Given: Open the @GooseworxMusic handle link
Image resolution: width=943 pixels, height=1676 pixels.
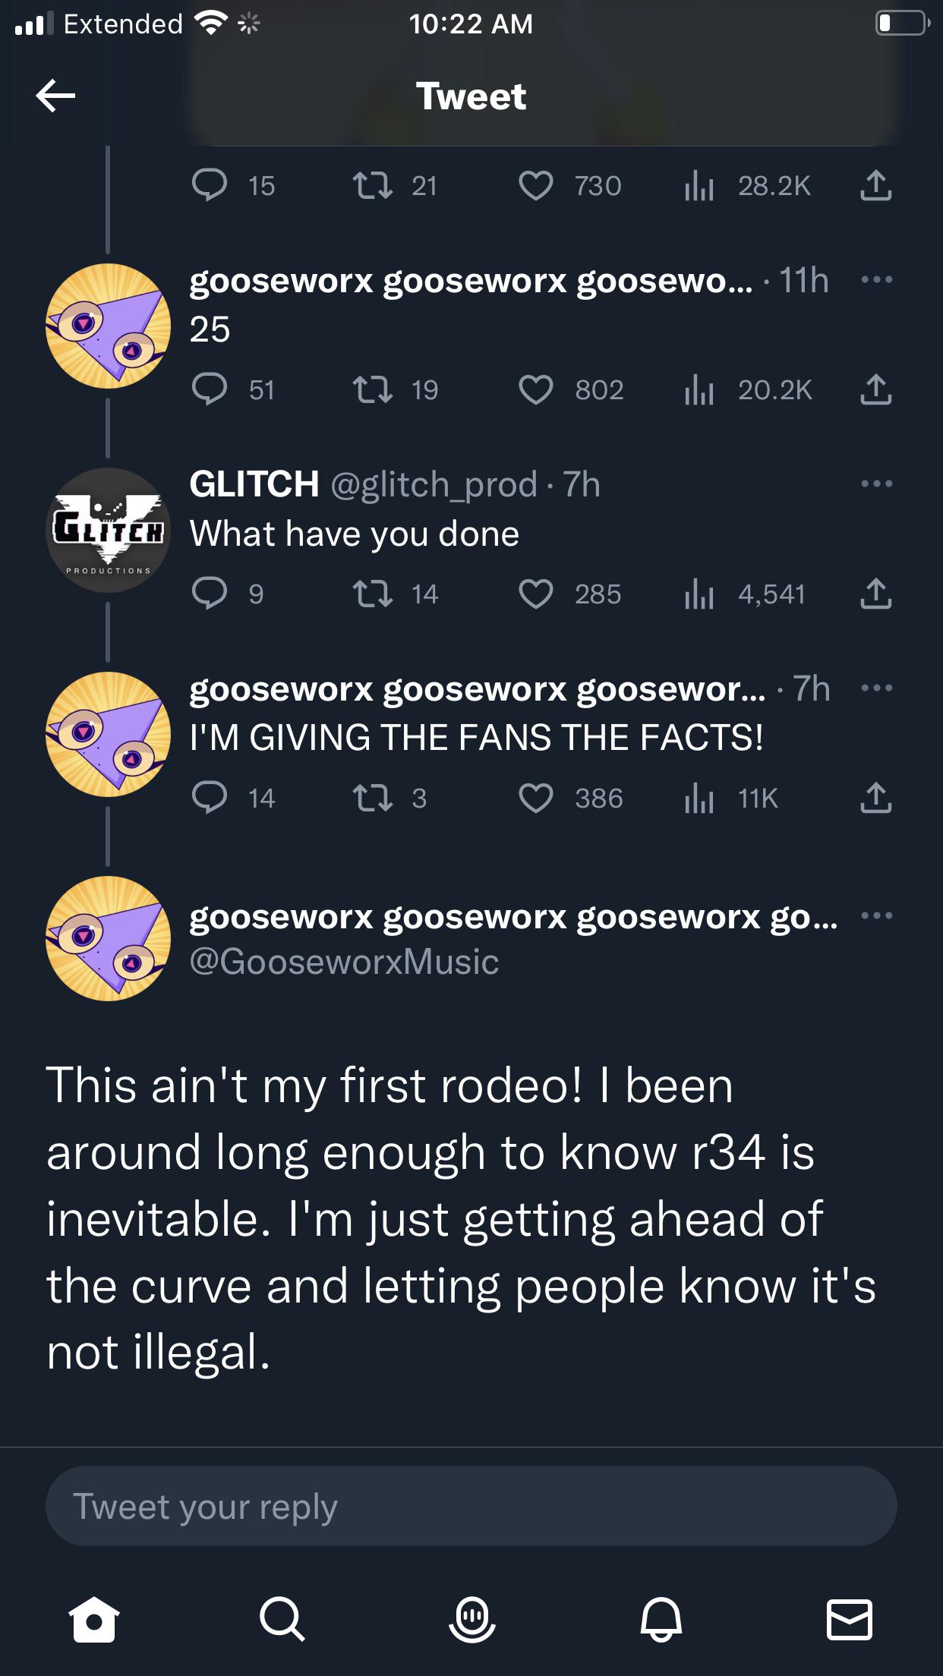Looking at the screenshot, I should pos(344,962).
